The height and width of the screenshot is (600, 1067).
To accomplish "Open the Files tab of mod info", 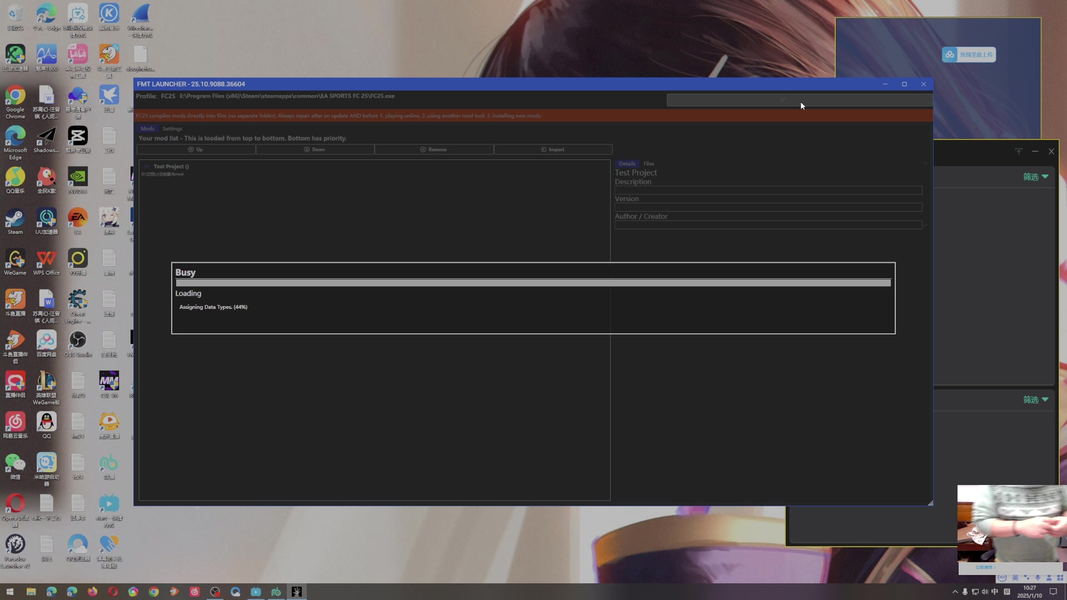I will (x=649, y=163).
